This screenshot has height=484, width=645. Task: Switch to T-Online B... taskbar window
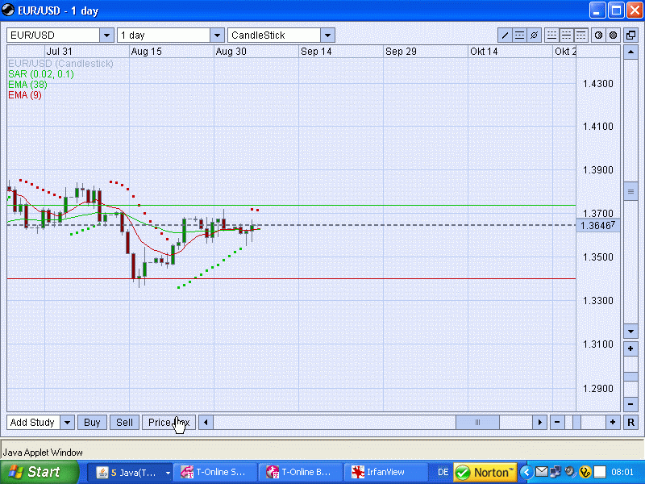[301, 473]
